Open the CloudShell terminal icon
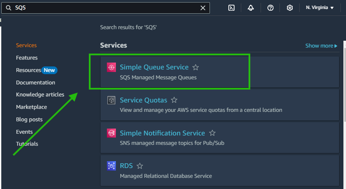The image size is (346, 189). click(x=231, y=8)
